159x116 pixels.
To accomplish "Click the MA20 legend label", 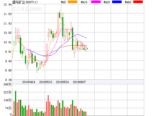I will 107,2.
